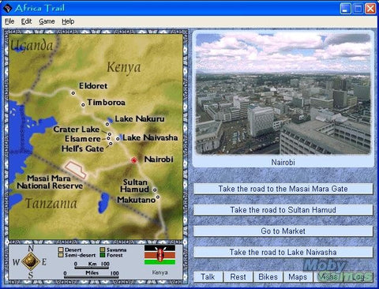
Task: Open the Bikes tab
Action: pyautogui.click(x=268, y=277)
